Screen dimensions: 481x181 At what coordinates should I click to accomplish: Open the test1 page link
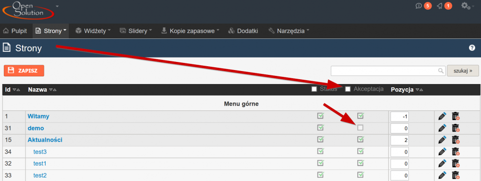(x=40, y=164)
